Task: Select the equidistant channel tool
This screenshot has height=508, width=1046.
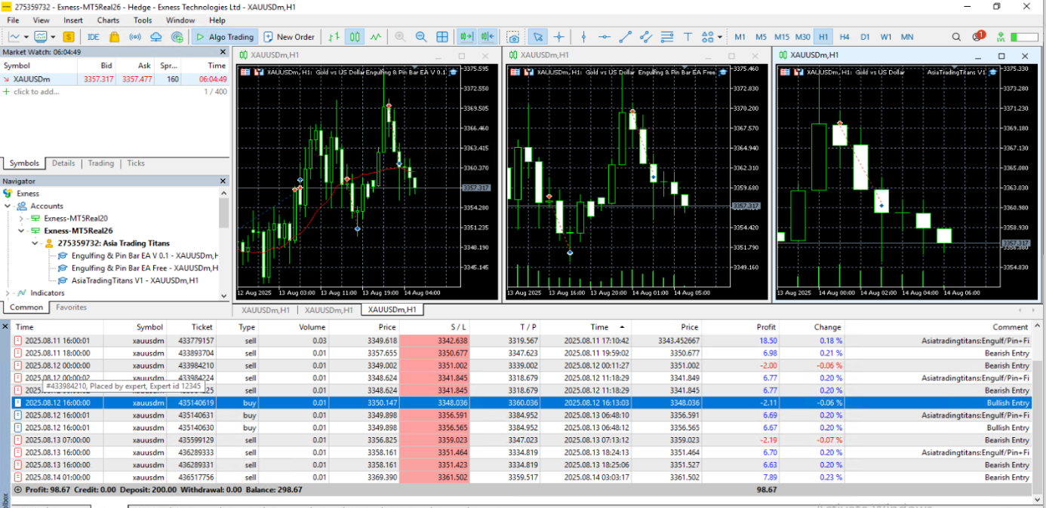Action: [x=646, y=36]
